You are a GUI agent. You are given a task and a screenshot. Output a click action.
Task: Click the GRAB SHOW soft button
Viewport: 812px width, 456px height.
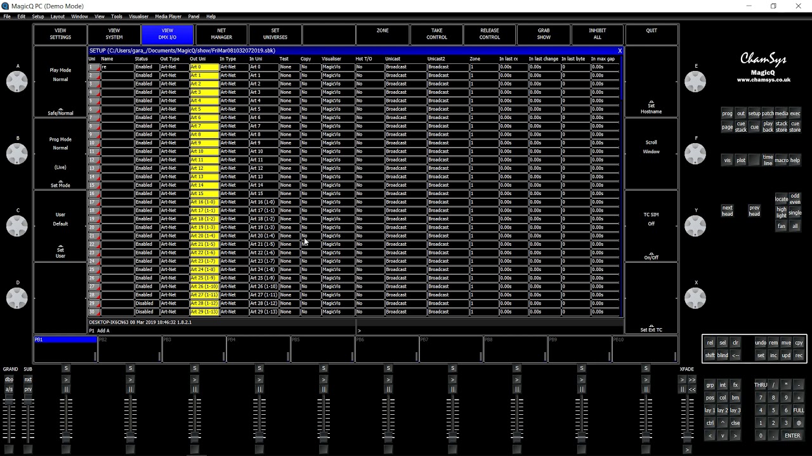pos(544,34)
